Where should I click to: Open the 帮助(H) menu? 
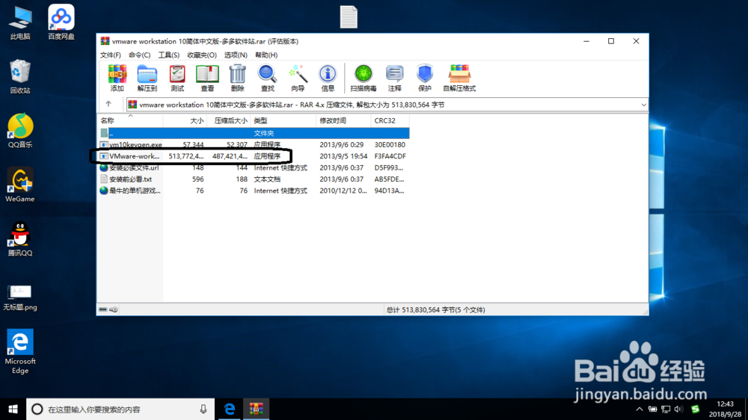pos(266,55)
